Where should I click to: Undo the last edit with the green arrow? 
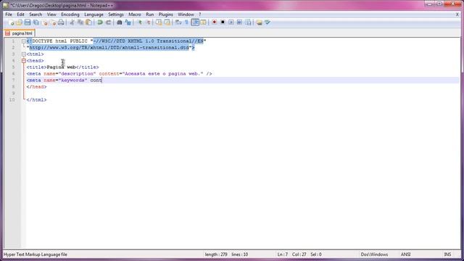100,22
